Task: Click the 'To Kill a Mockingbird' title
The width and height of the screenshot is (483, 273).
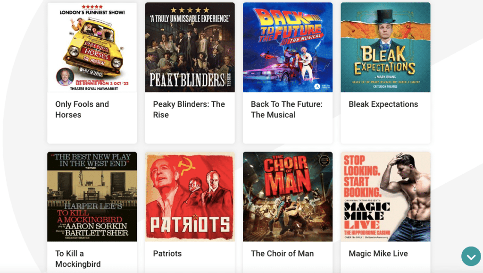Action: coord(78,259)
